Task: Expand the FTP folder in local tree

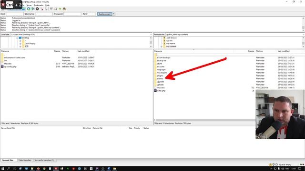Action: [x=20, y=47]
